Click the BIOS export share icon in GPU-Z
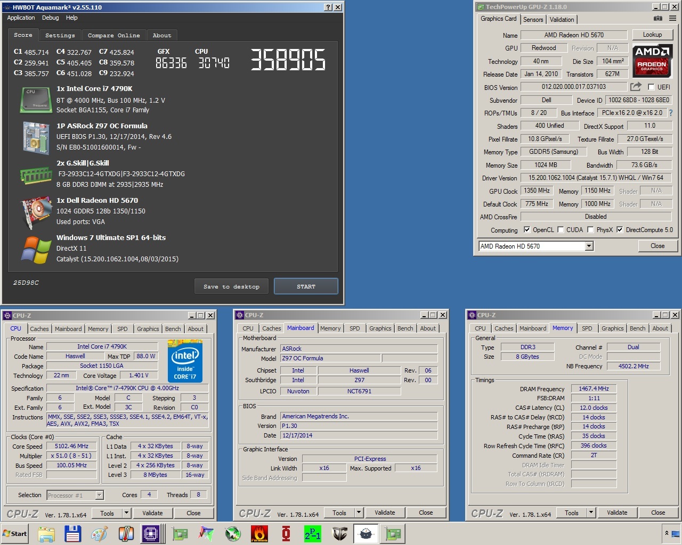Viewport: 682px width, 545px height. 636,87
